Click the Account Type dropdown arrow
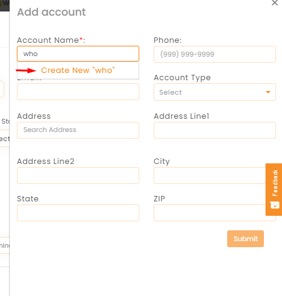The width and height of the screenshot is (282, 296). [268, 92]
